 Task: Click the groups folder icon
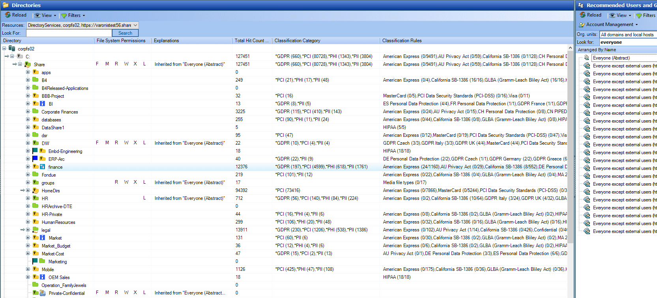36,183
